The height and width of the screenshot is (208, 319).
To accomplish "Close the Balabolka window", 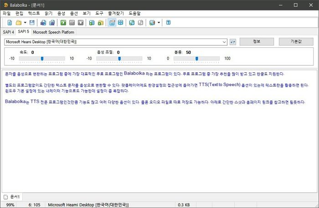I will 311,5.
